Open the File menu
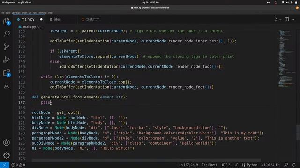 (x=2, y=13)
